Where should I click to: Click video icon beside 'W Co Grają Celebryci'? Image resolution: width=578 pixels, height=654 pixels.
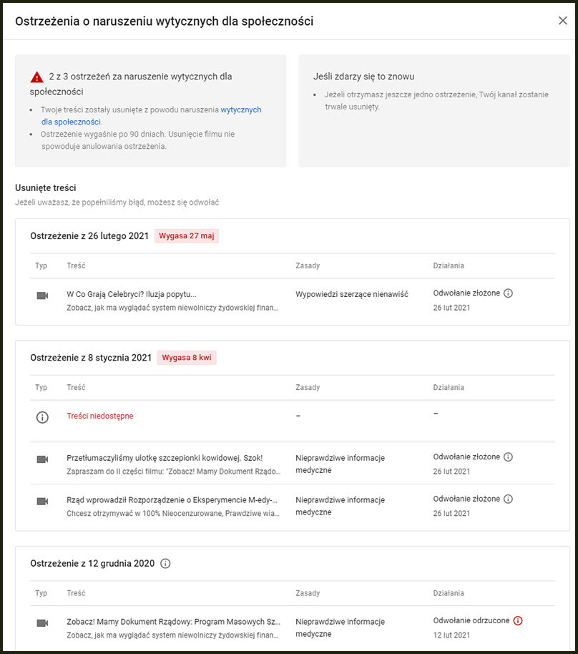click(42, 296)
